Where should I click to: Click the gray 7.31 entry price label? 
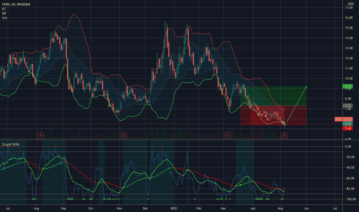[x=347, y=106]
